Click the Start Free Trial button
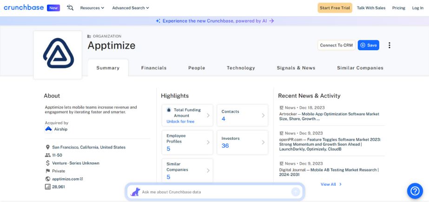This screenshot has width=429, height=202. tap(335, 8)
